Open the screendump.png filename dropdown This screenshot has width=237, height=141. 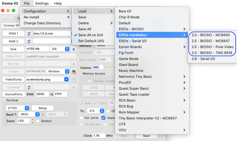click(66, 79)
